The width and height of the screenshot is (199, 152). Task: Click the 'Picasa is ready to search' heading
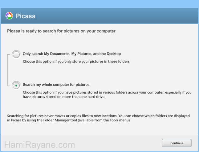61,31
